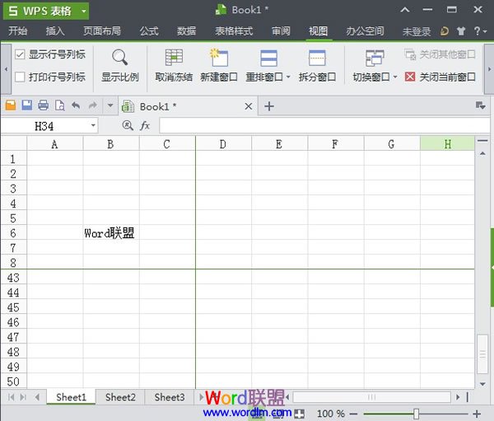Open the 公式 ribbon tab
This screenshot has height=421, width=494.
(149, 31)
